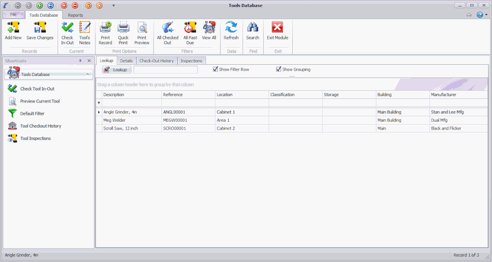Image resolution: width=492 pixels, height=262 pixels.
Task: Filter by All Checked Out tools
Action: click(x=167, y=32)
